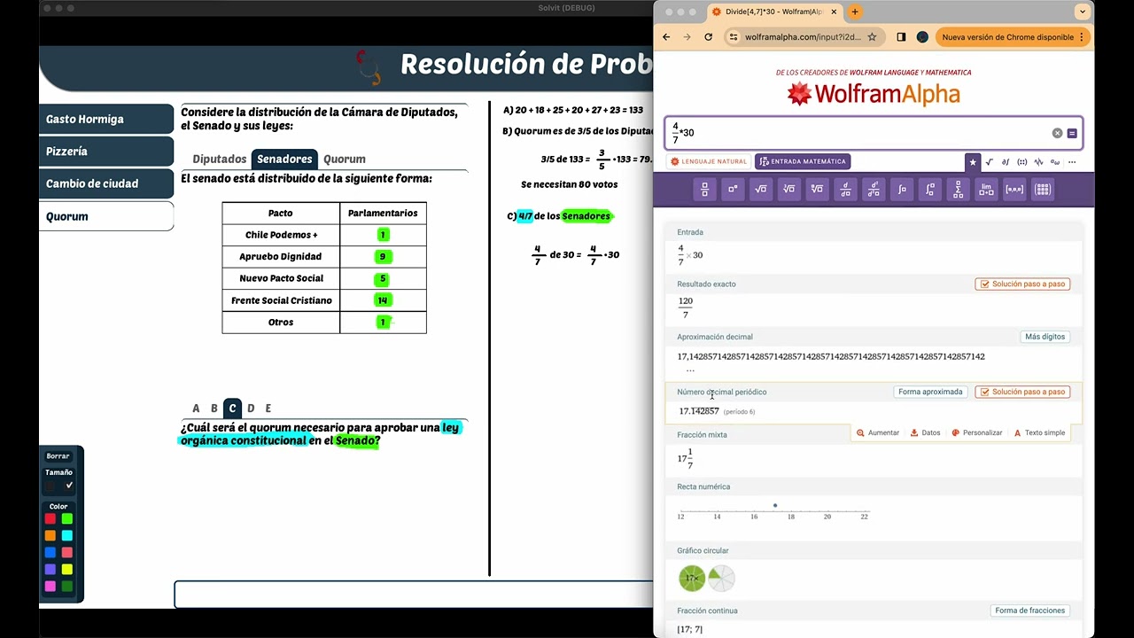
Task: Choose the small brush size option
Action: click(50, 486)
